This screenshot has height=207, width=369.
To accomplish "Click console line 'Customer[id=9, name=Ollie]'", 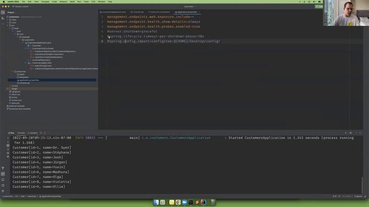I will pos(39,186).
